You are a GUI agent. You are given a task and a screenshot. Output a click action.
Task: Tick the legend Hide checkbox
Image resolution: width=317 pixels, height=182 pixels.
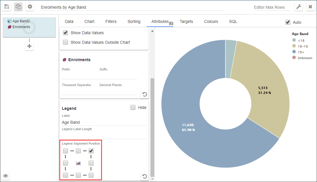pos(133,108)
